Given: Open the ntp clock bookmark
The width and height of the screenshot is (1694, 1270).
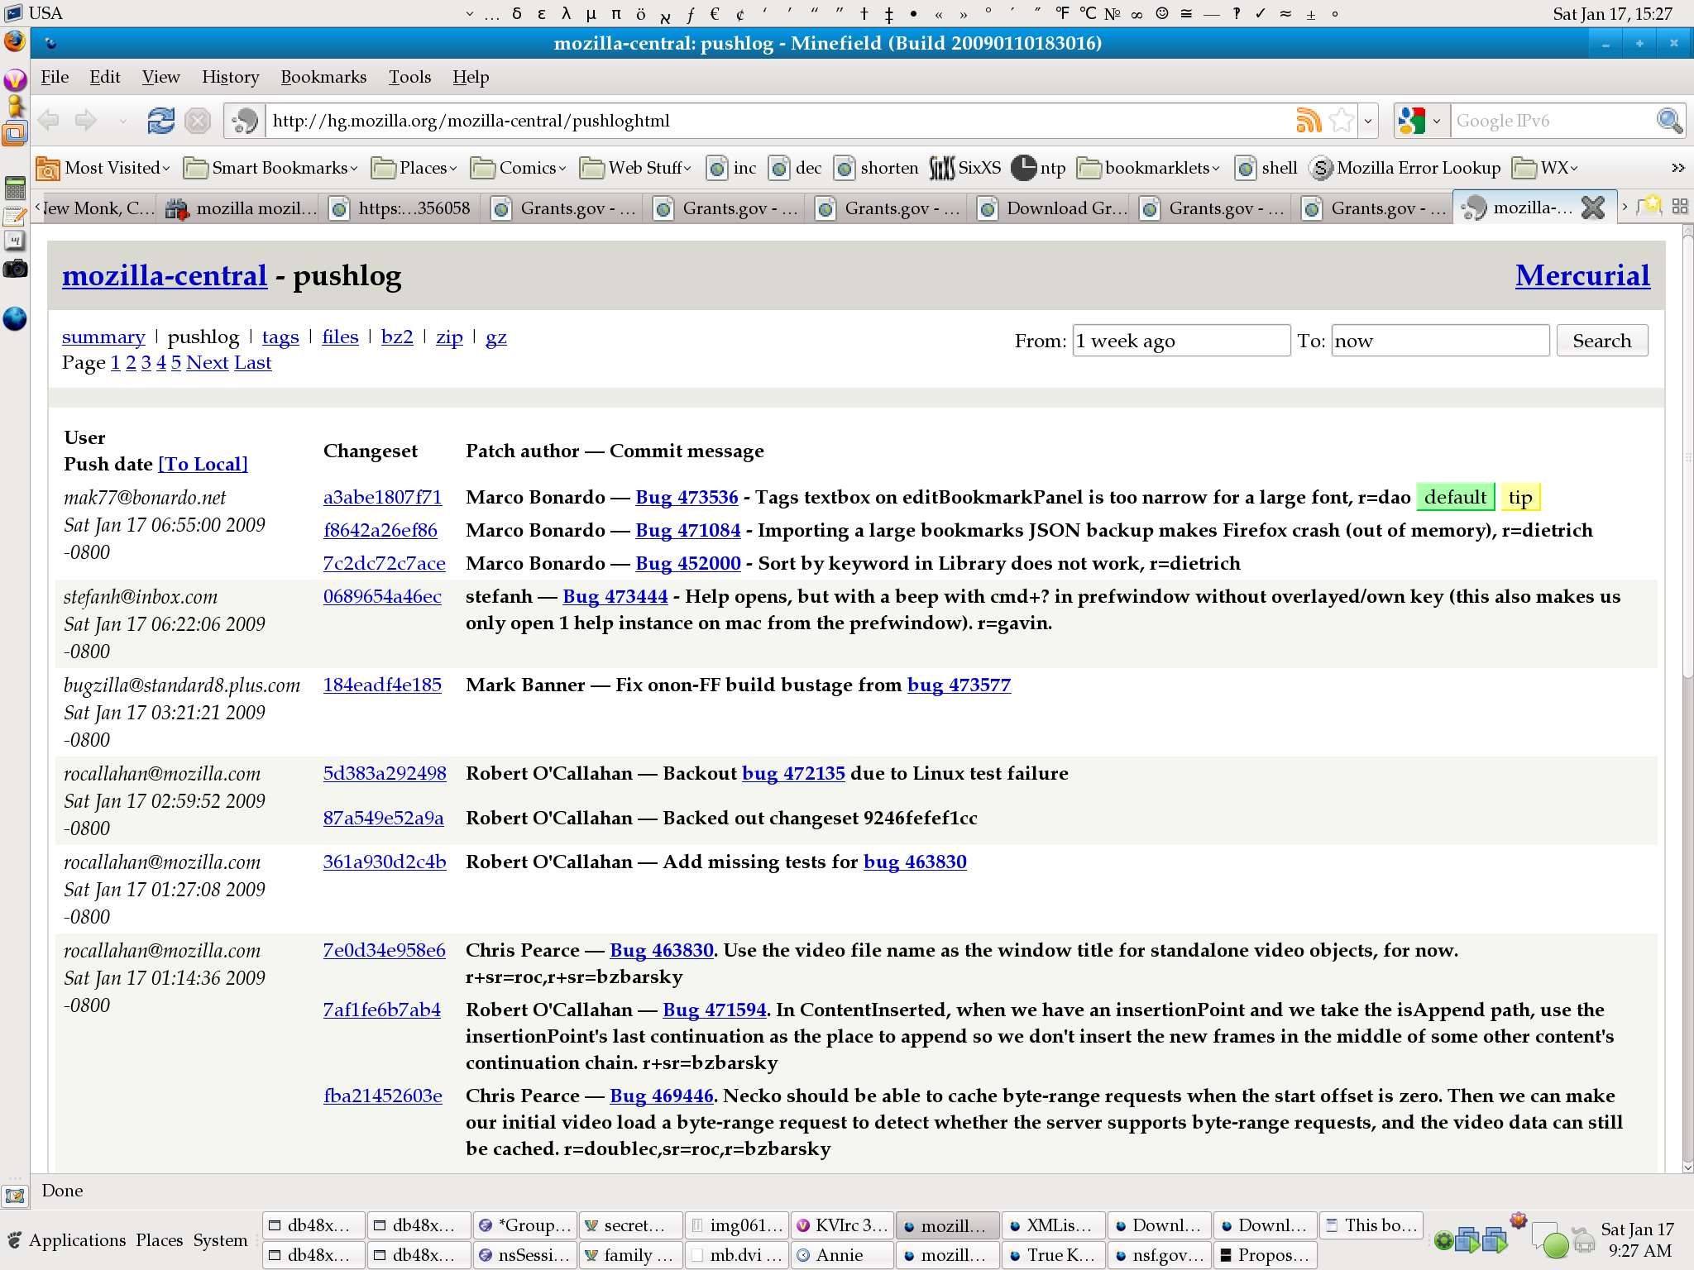Looking at the screenshot, I should click(1039, 168).
